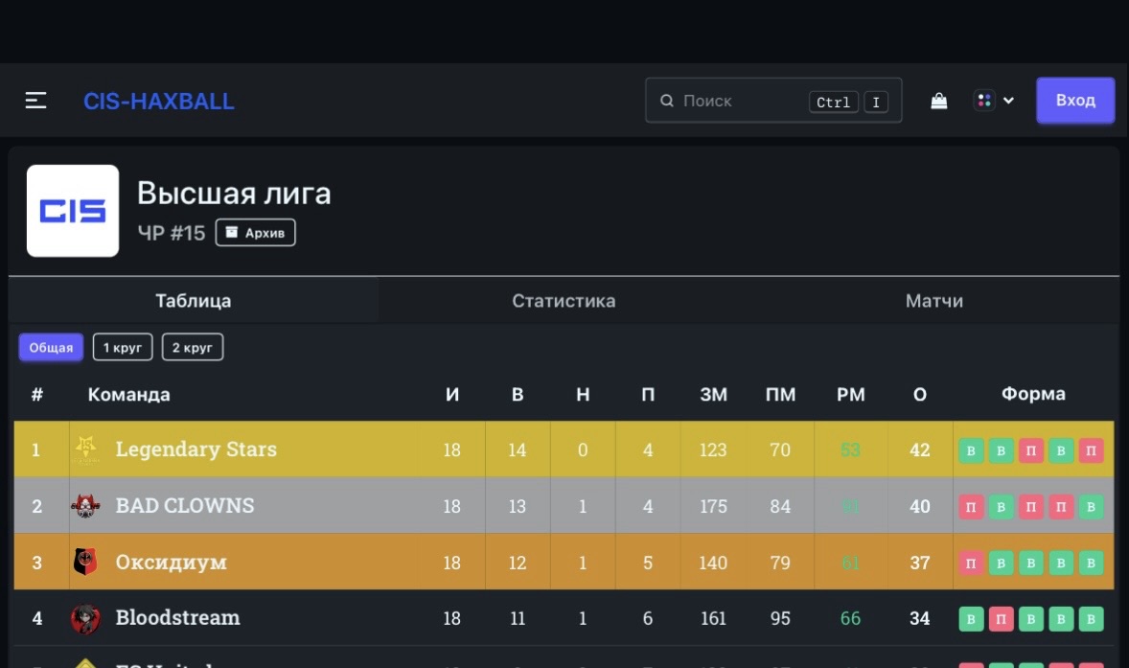Click the Вход login button
The height and width of the screenshot is (668, 1129).
click(1075, 101)
